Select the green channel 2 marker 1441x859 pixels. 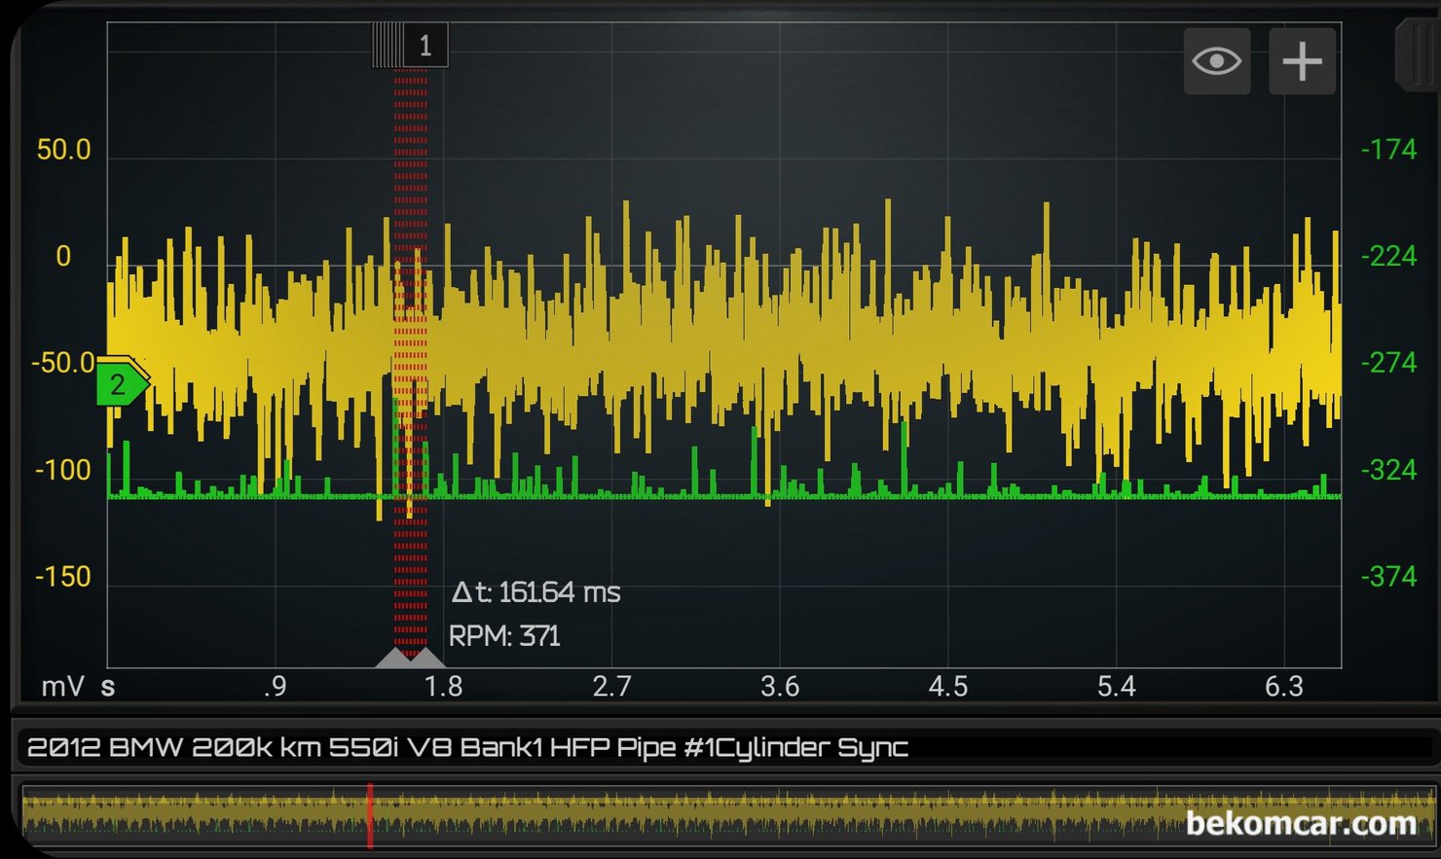pyautogui.click(x=119, y=385)
